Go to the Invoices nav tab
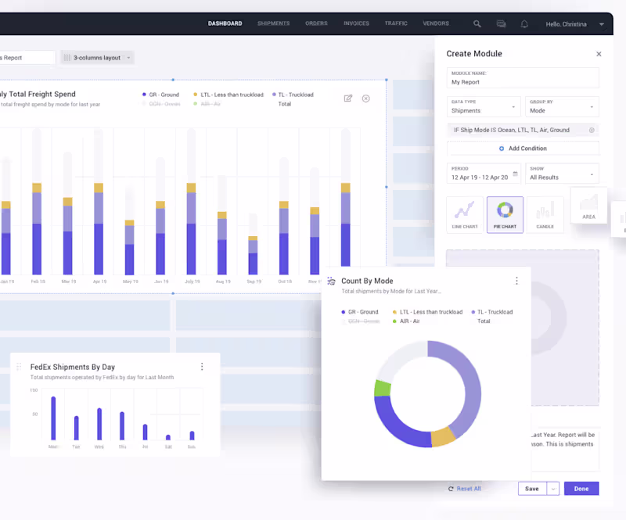 [357, 23]
